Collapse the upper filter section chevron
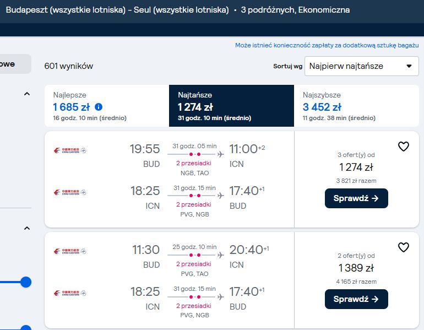The height and width of the screenshot is (330, 424). click(x=27, y=94)
